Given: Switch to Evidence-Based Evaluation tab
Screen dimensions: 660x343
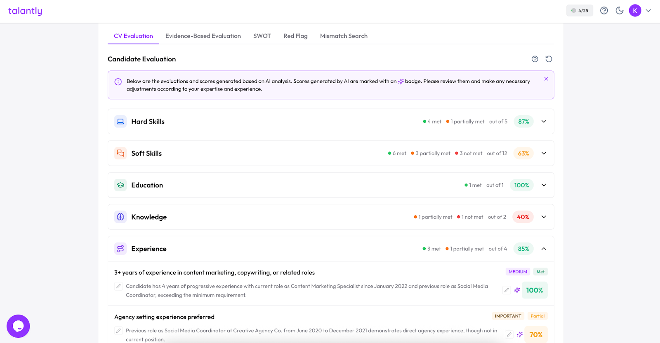Looking at the screenshot, I should click(203, 36).
